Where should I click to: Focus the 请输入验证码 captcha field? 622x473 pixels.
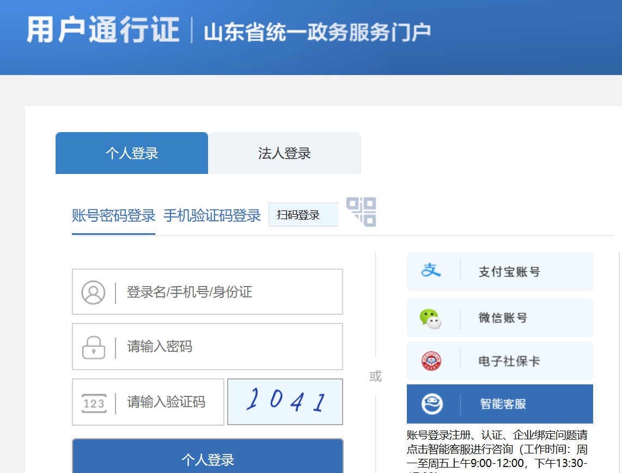coord(148,402)
